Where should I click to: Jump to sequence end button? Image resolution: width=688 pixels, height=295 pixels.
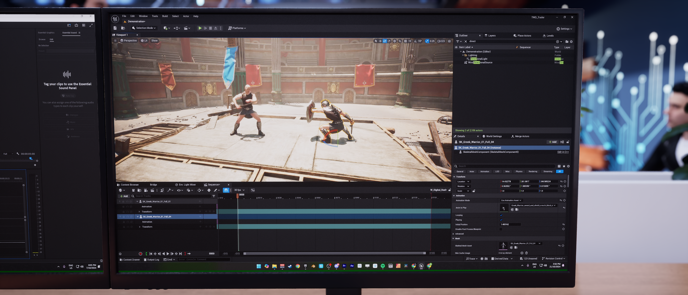181,254
